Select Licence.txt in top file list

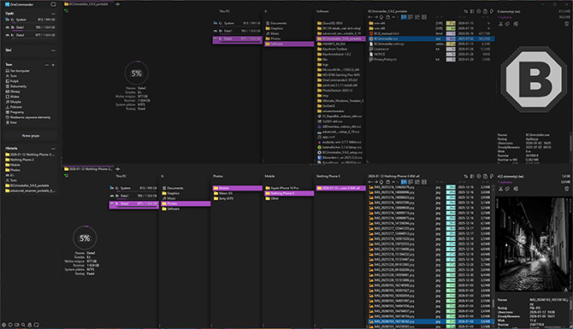tap(379, 49)
